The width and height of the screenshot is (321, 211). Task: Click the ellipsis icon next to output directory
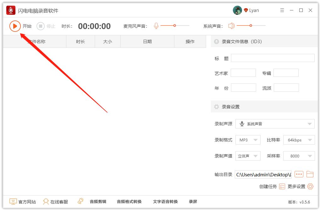click(299, 174)
